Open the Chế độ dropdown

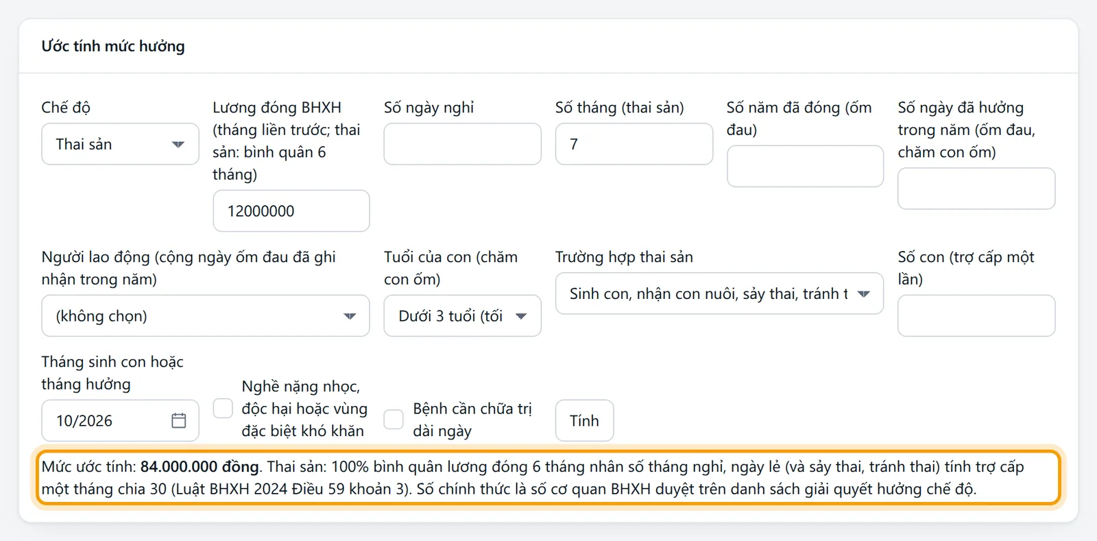pyautogui.click(x=120, y=144)
